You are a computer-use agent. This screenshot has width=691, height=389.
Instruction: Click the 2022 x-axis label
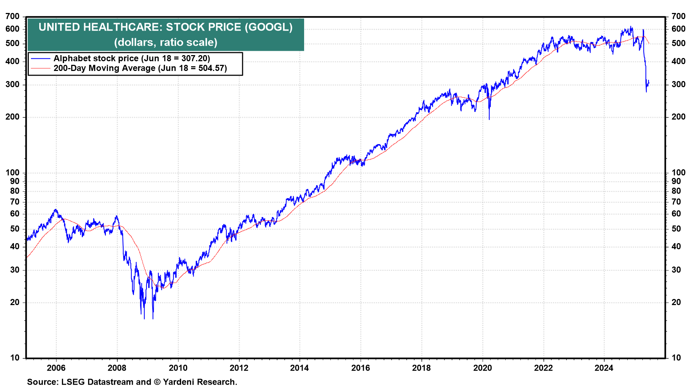tap(543, 368)
